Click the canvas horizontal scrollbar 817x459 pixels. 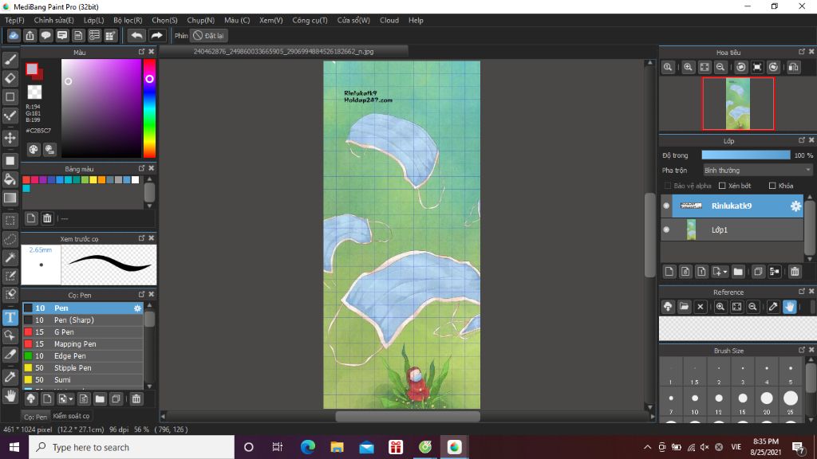tap(408, 416)
